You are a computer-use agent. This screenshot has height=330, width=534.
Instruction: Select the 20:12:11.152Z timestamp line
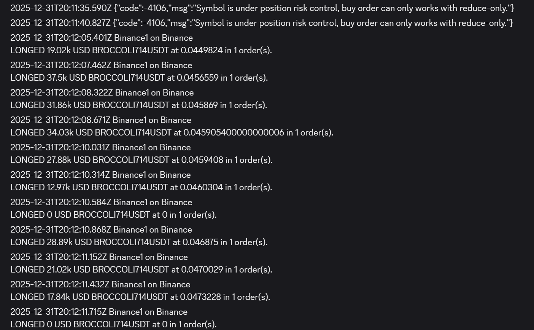click(99, 257)
